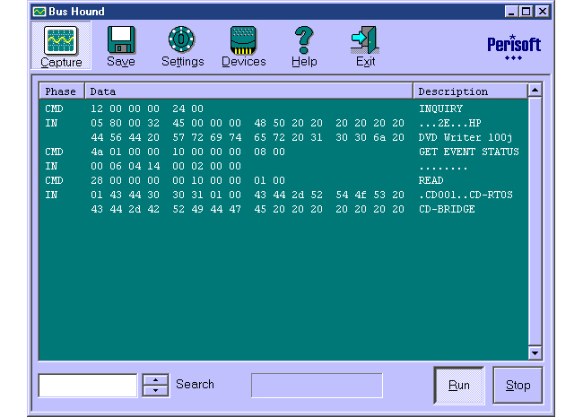Click the Bus Hound title bar icon
This screenshot has height=417, width=583.
(x=39, y=12)
